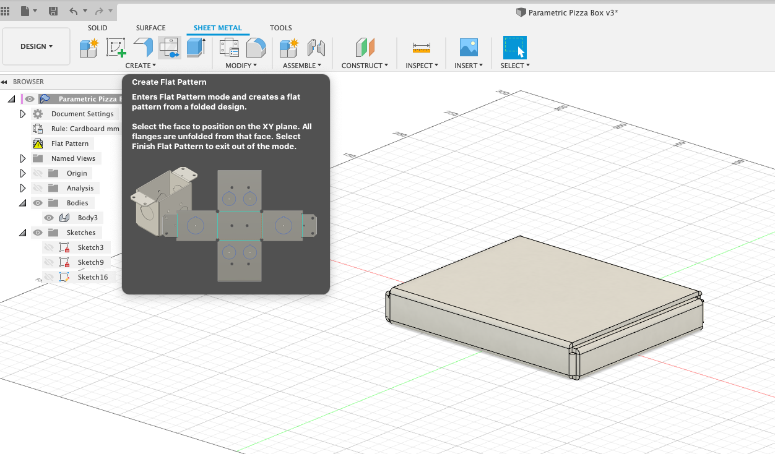This screenshot has height=454, width=775.
Task: Open the File icon dropdown arrow
Action: (35, 11)
